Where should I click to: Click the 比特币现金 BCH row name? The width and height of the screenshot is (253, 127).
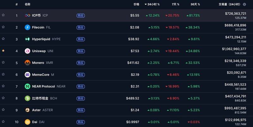click(40, 98)
